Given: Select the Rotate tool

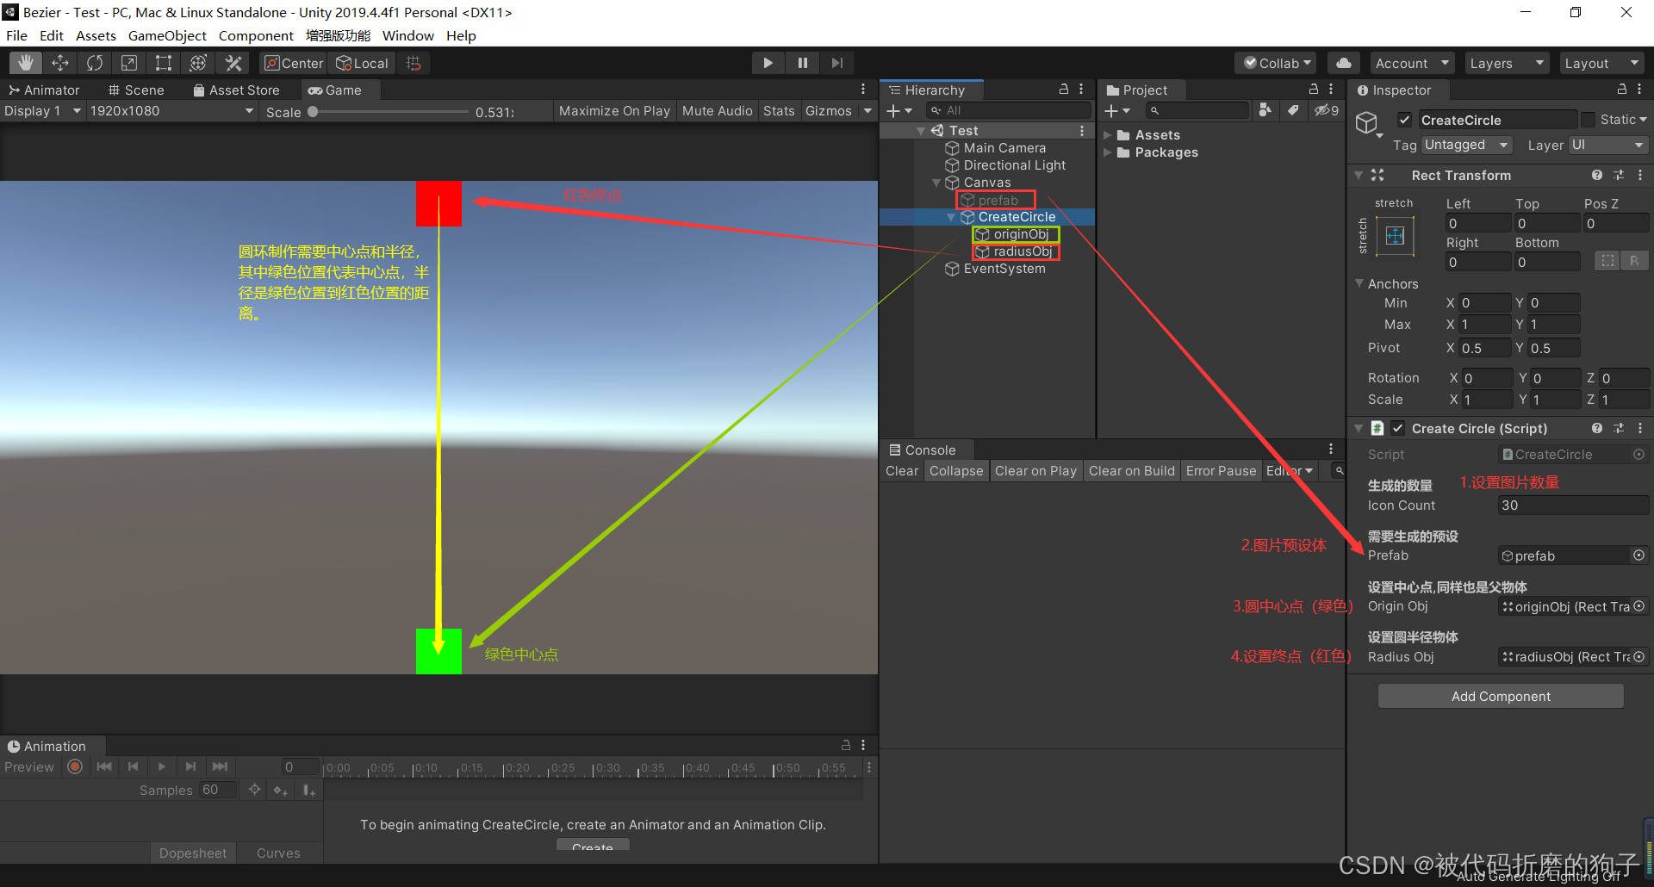Looking at the screenshot, I should (x=94, y=62).
